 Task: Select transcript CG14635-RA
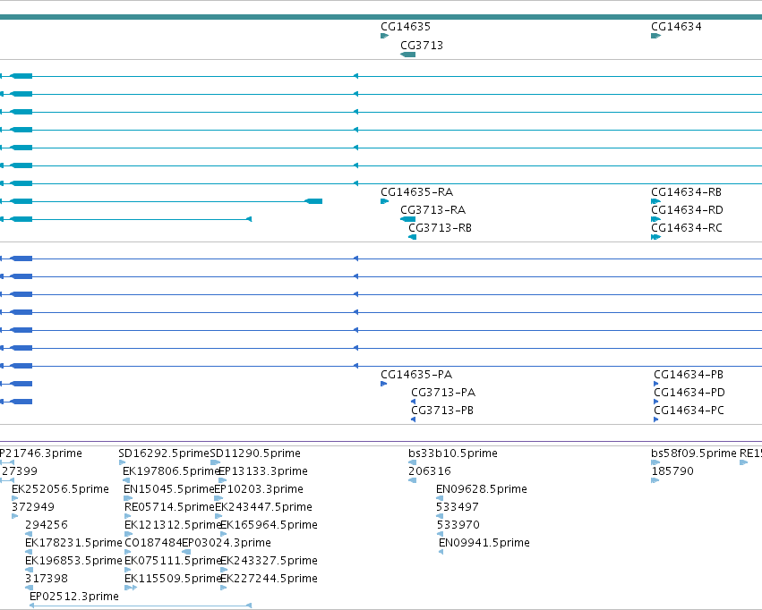pyautogui.click(x=416, y=192)
